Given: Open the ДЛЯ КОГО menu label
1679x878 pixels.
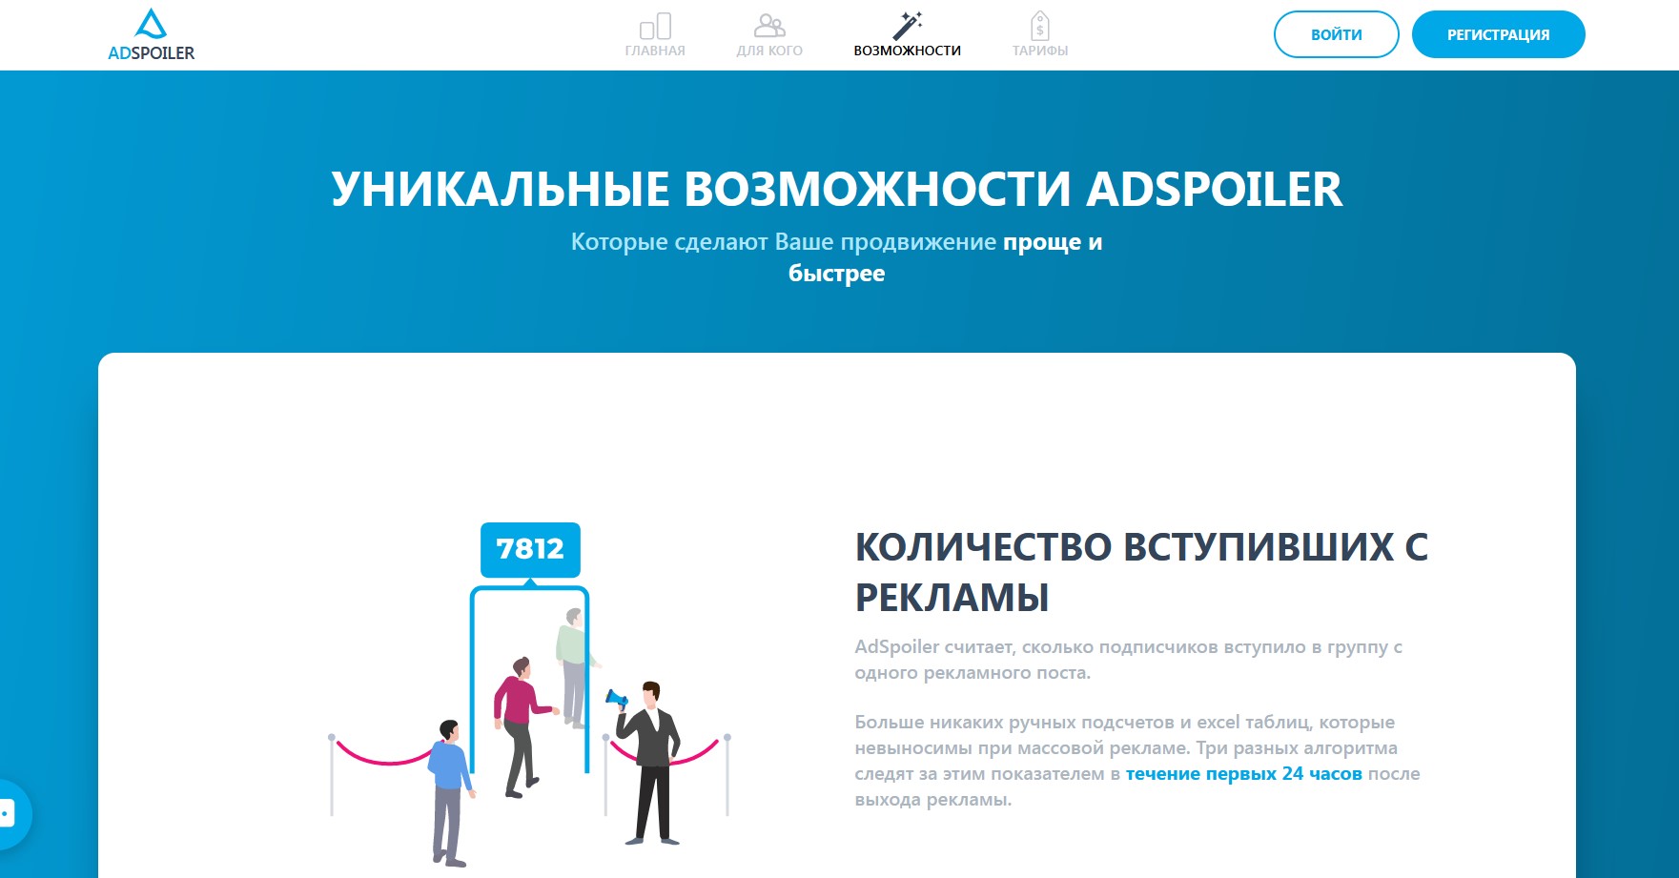Looking at the screenshot, I should tap(769, 51).
